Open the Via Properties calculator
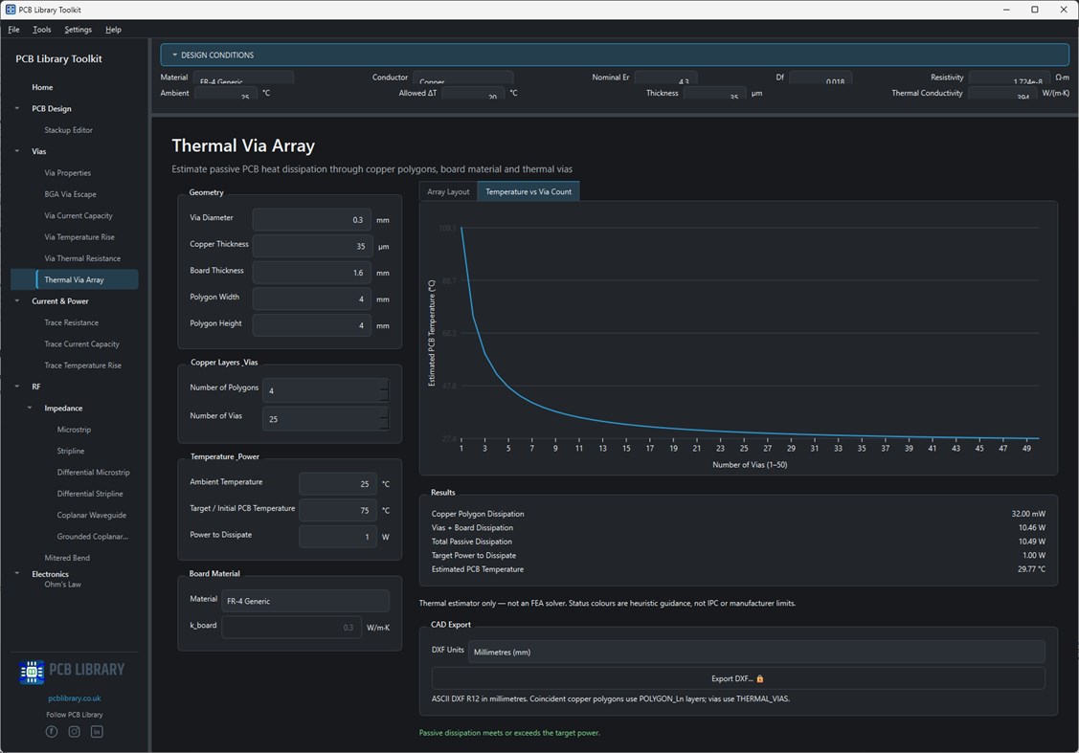The height and width of the screenshot is (753, 1079). coord(67,172)
